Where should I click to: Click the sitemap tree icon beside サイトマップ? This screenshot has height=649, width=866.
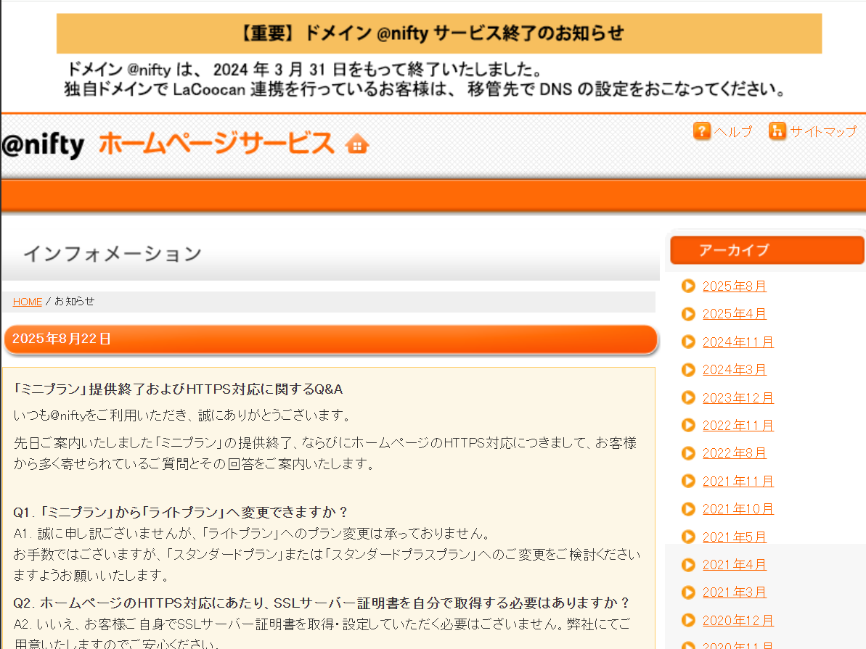coord(777,131)
